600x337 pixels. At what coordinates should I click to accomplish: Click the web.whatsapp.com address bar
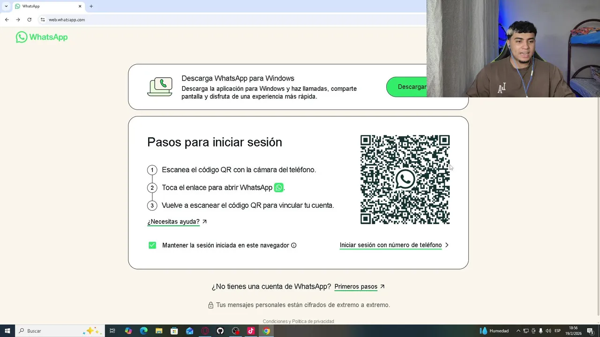(67, 20)
